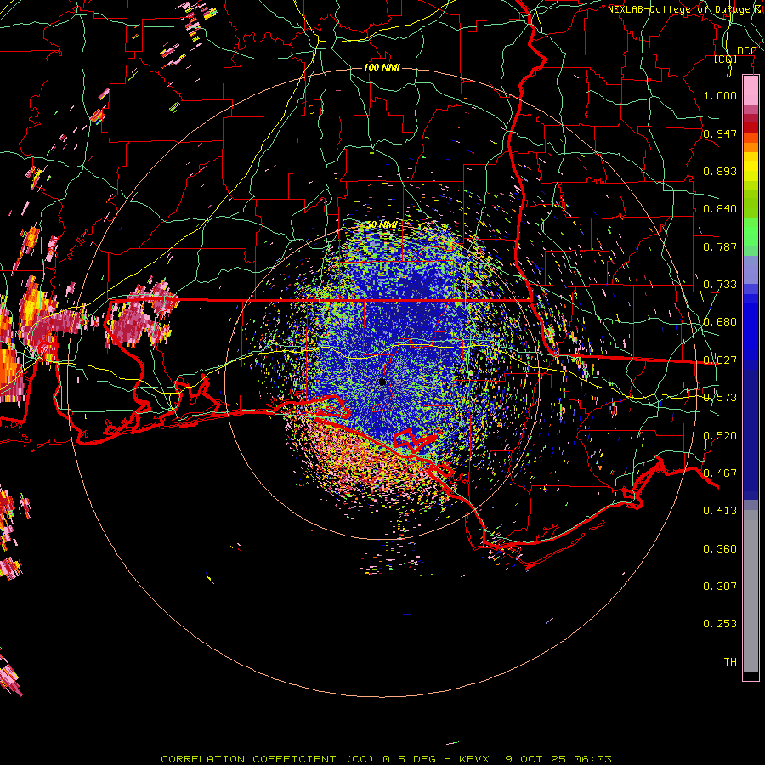Click the 0.680 scale value
Image resolution: width=765 pixels, height=765 pixels.
720,322
